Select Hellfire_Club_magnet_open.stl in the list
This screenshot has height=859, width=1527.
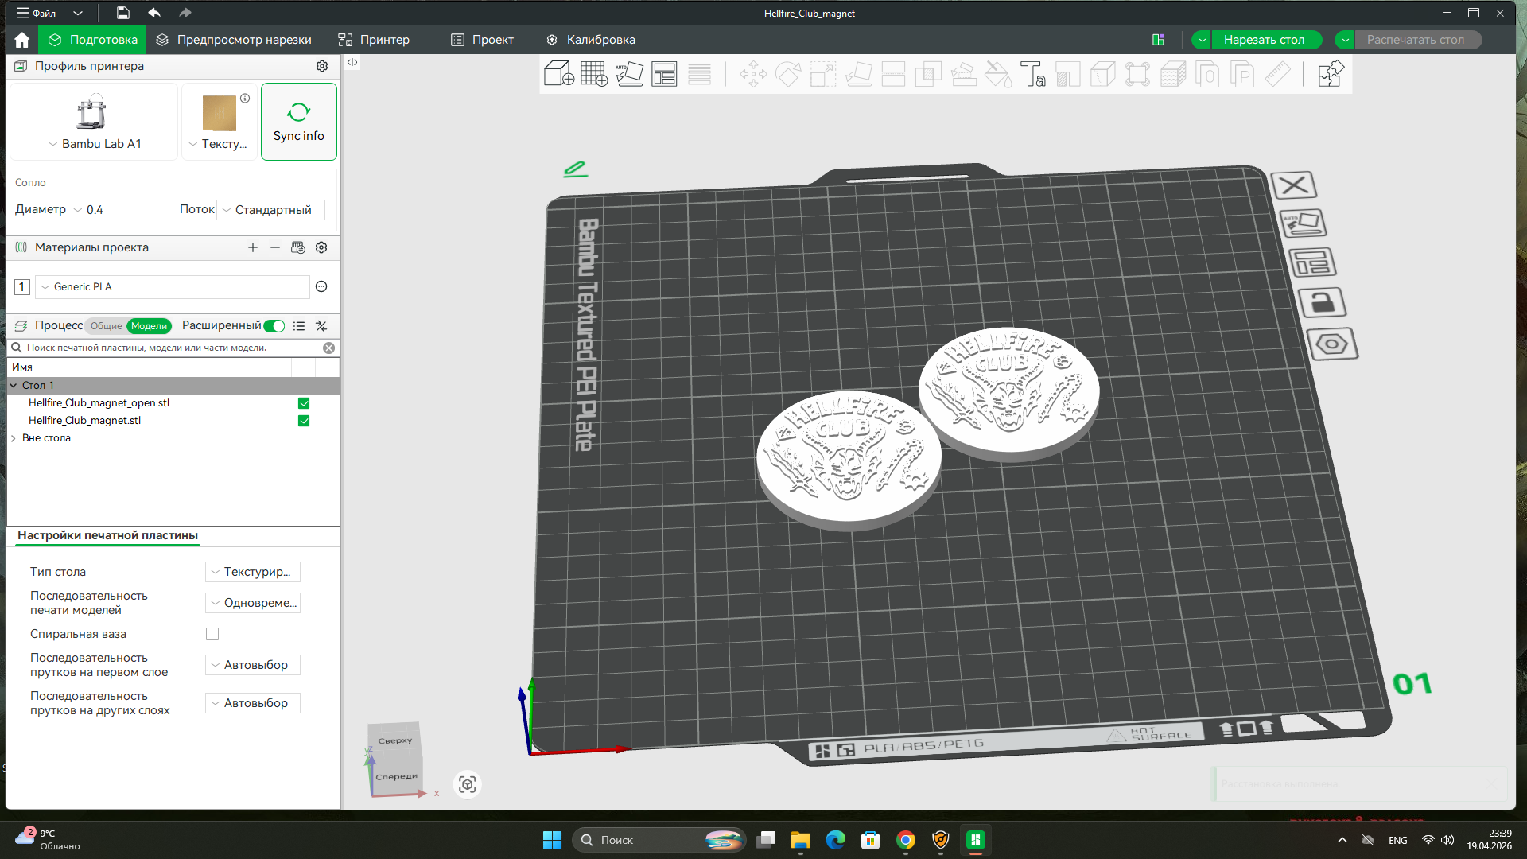99,403
